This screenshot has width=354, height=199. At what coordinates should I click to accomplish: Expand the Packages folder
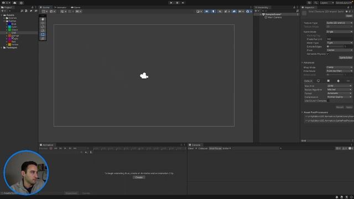[2, 48]
